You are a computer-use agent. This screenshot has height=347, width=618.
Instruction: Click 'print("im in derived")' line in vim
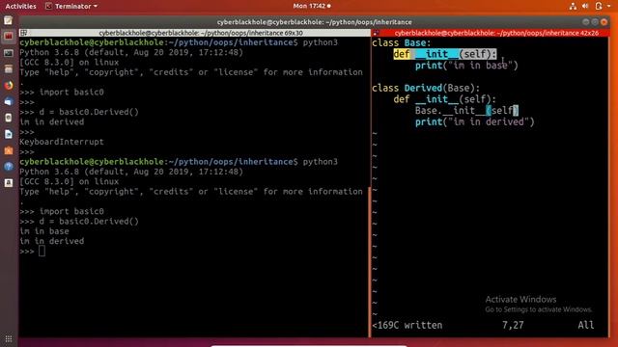click(474, 122)
